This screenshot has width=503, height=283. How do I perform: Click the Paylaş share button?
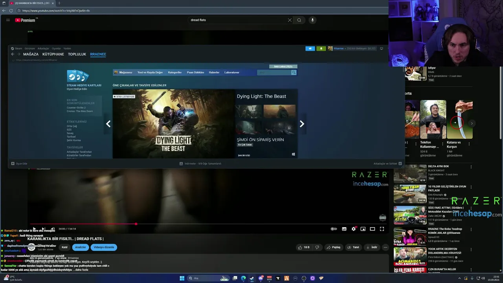(333, 247)
